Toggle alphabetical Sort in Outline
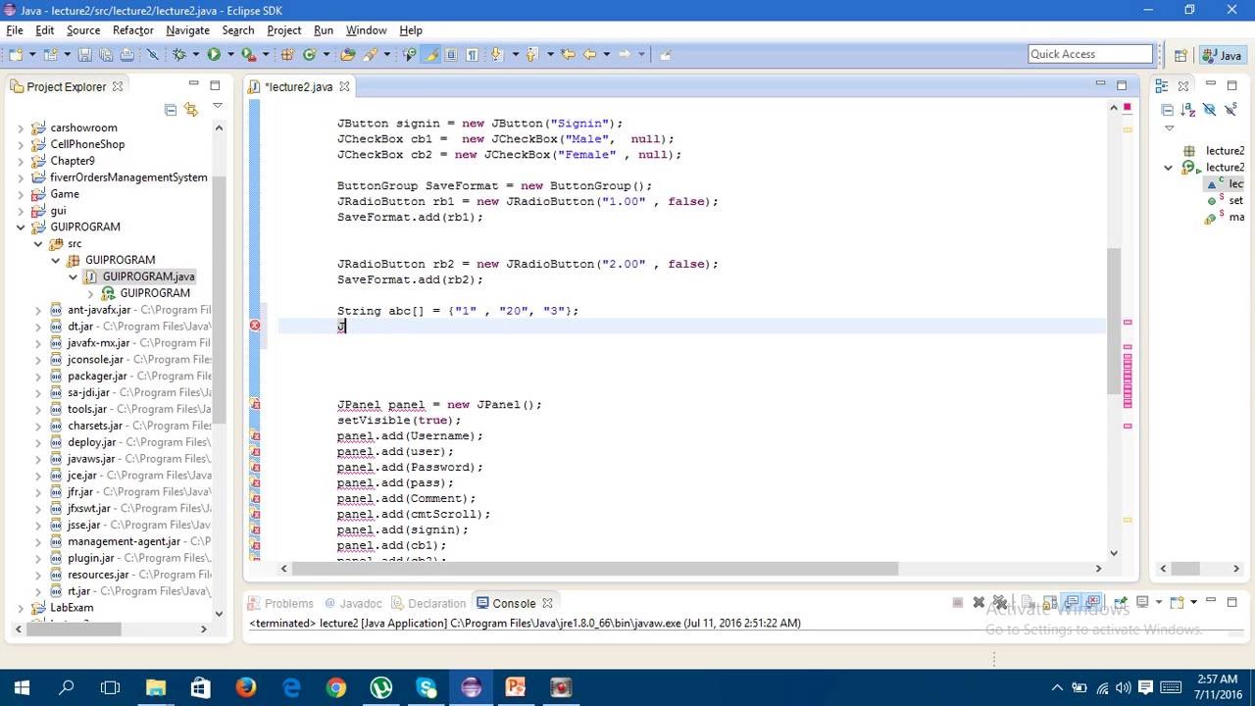This screenshot has height=706, width=1255. pyautogui.click(x=1187, y=109)
